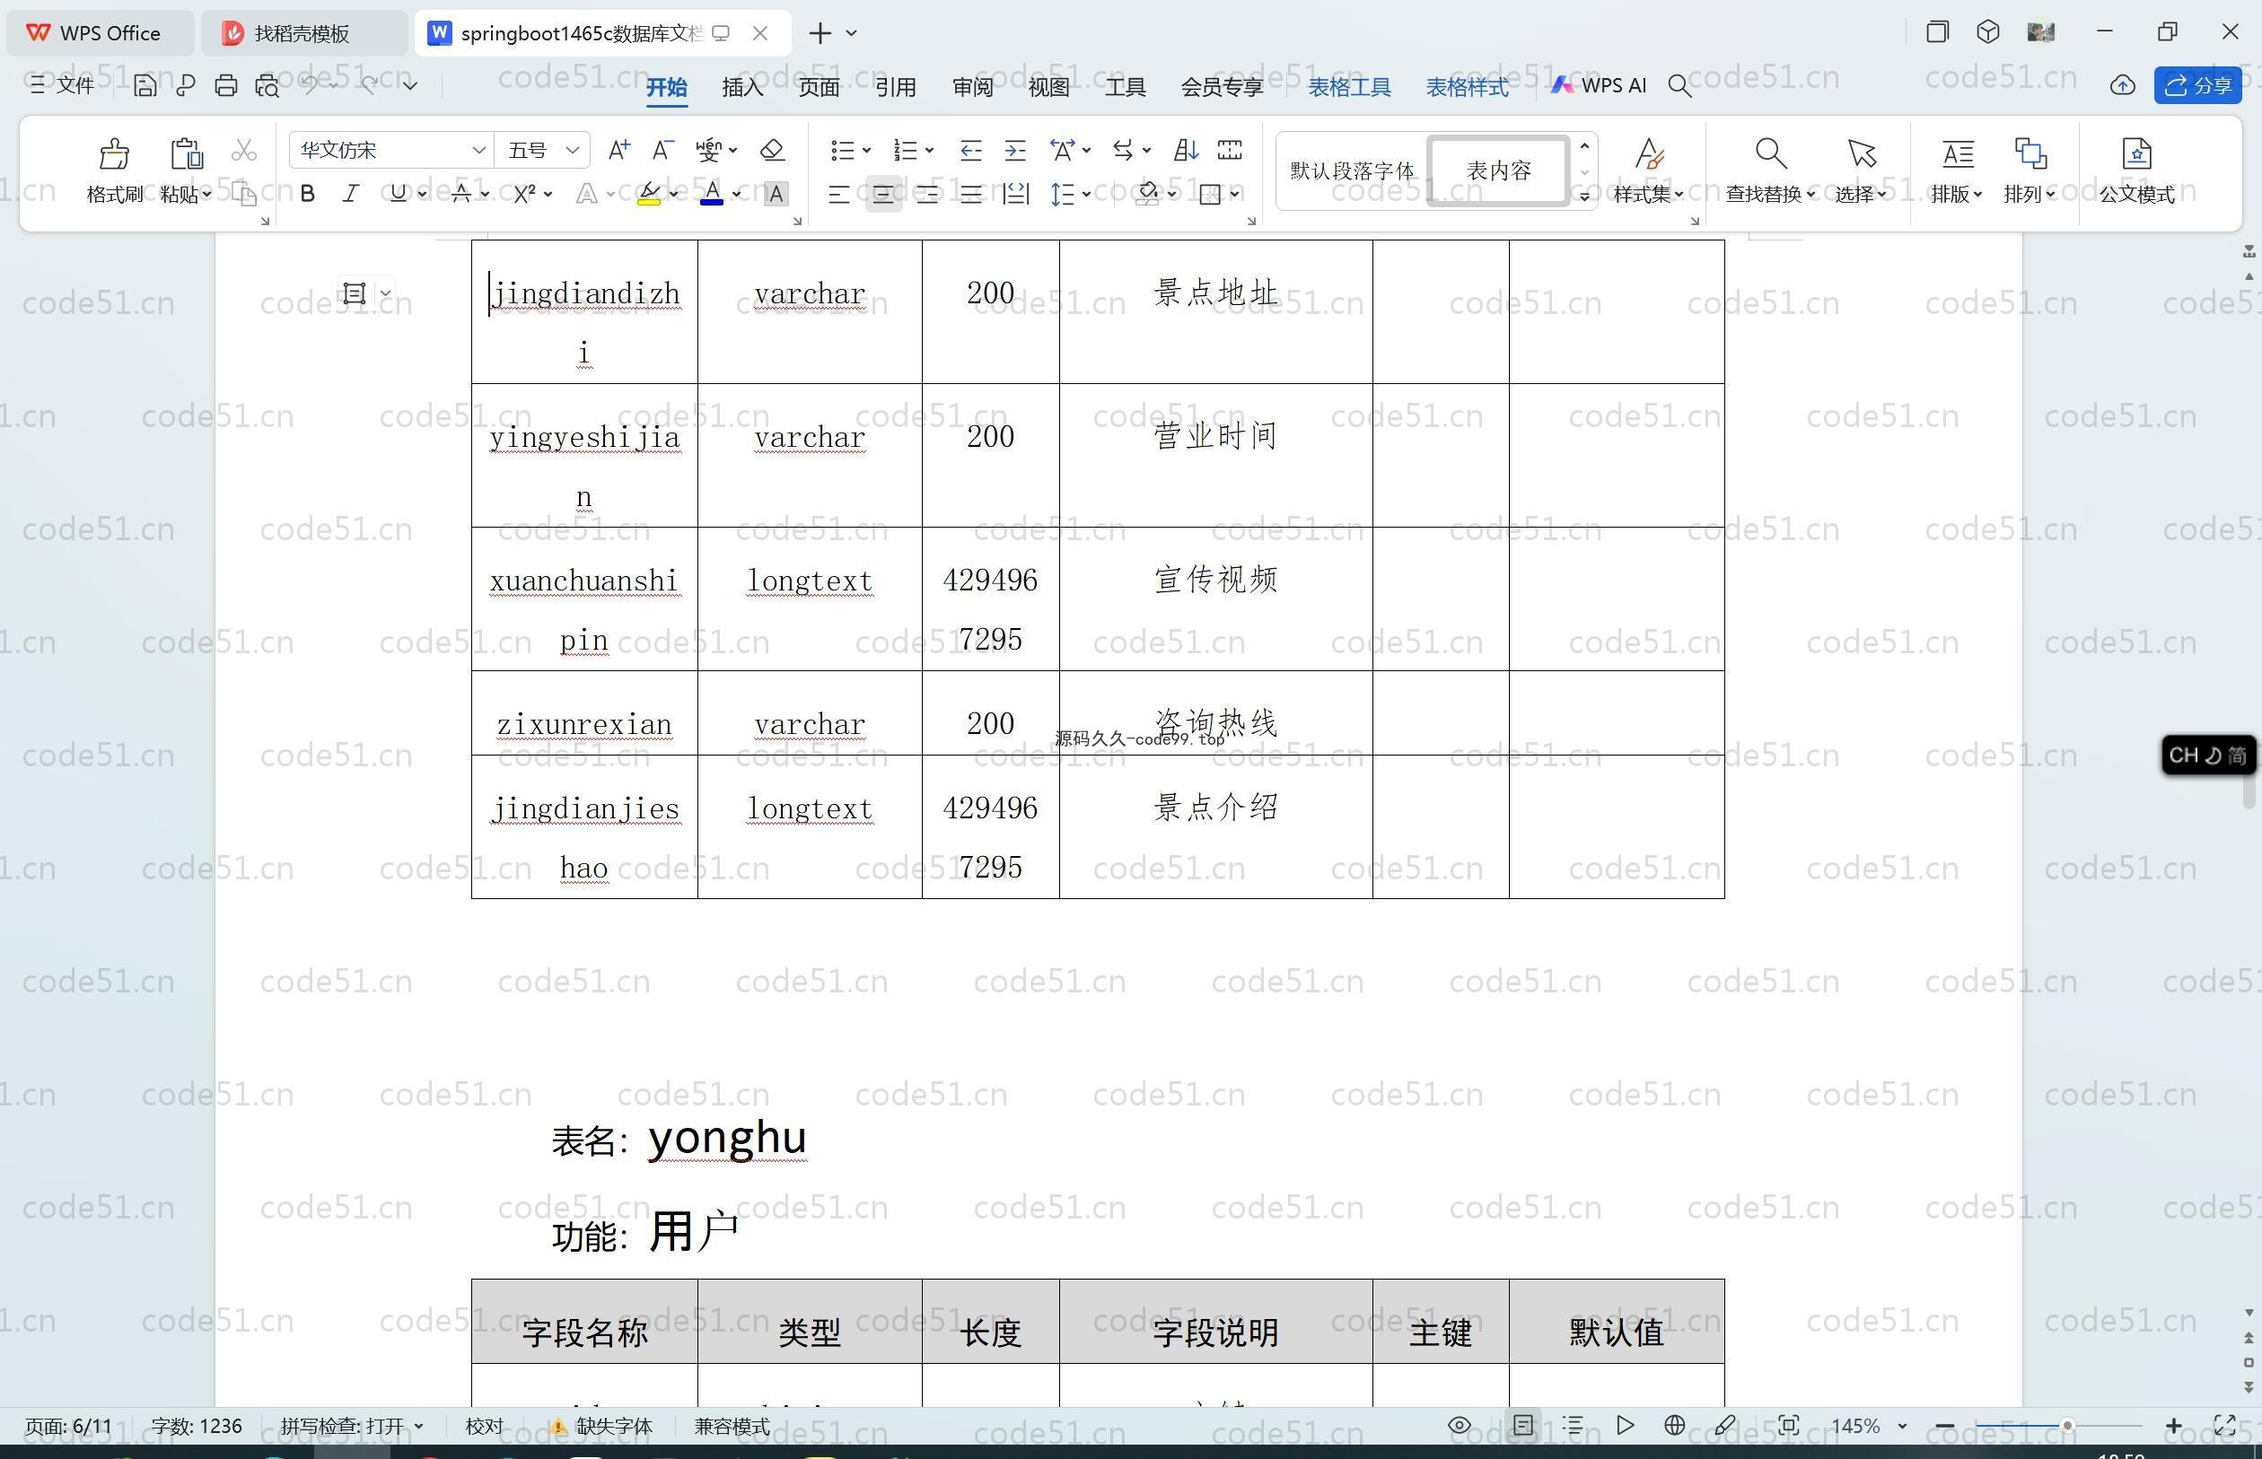The height and width of the screenshot is (1459, 2262).
Task: Click the Save icon in quick access bar
Action: click(144, 85)
